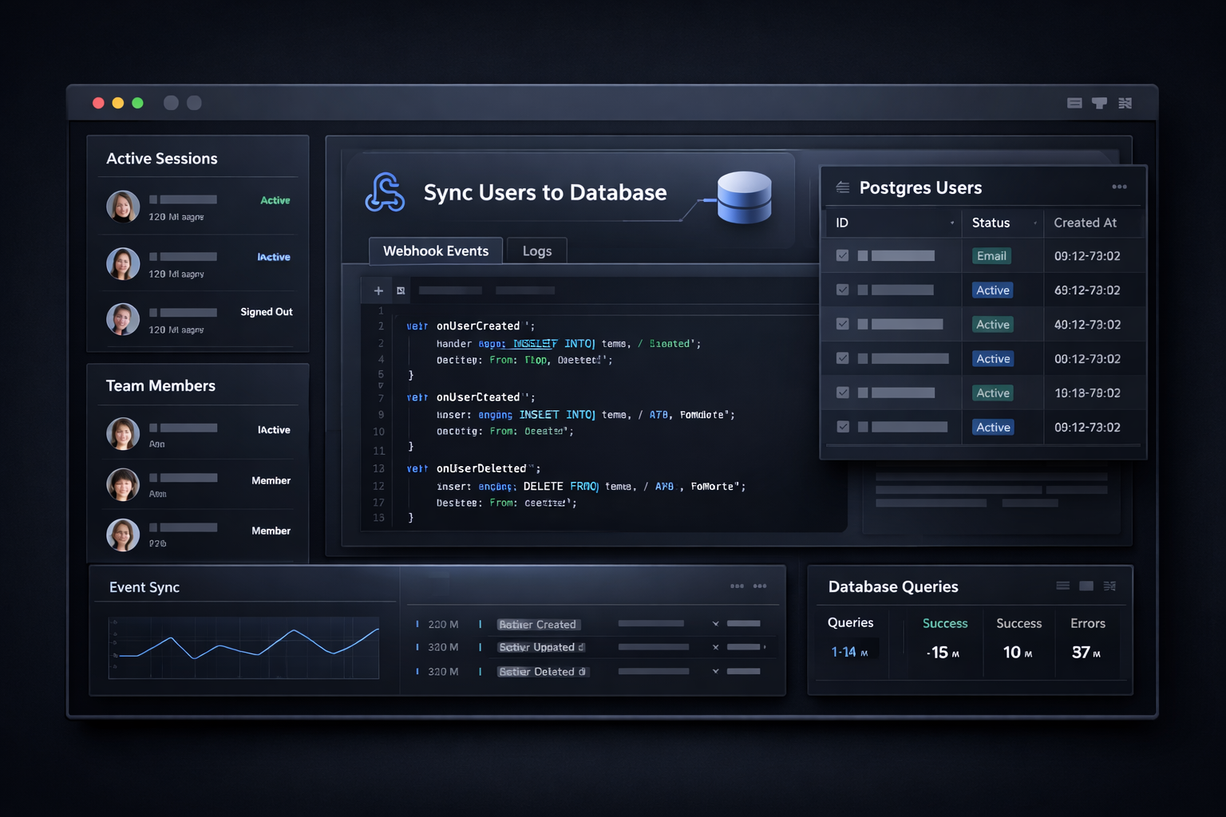Click the grid icon in window title bar

pyautogui.click(x=1125, y=103)
